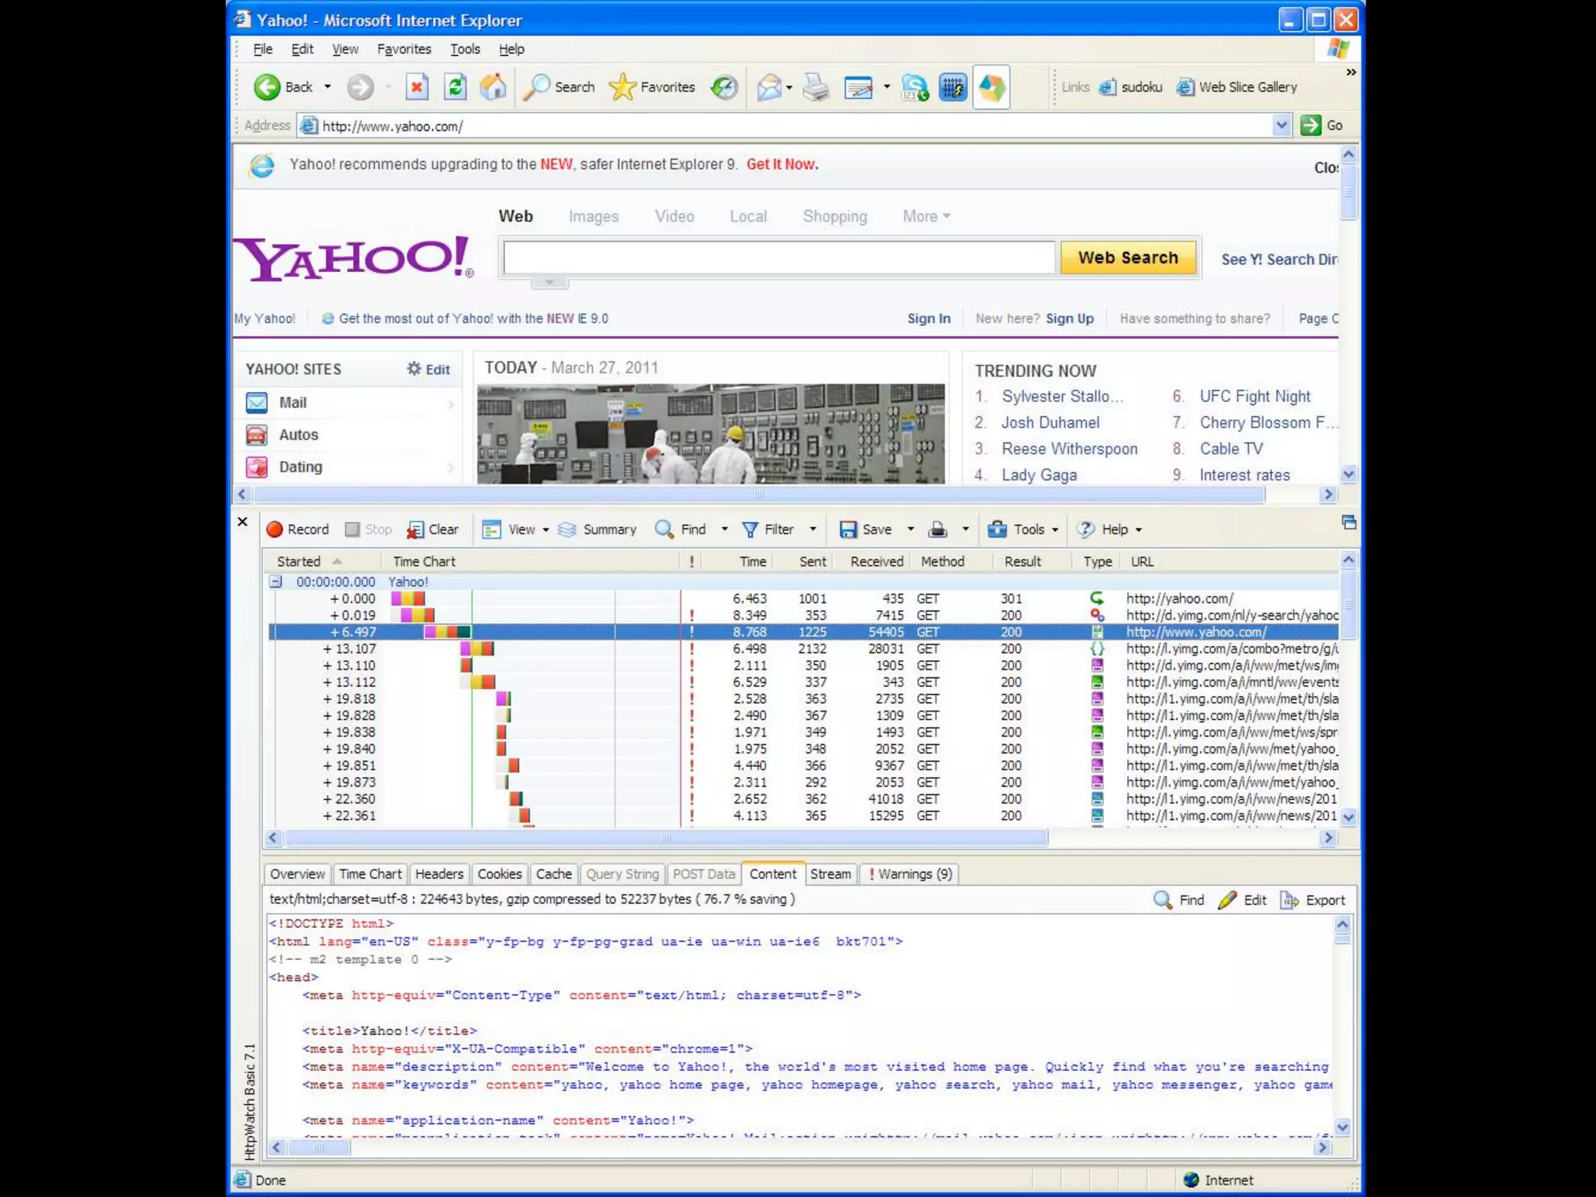Screen dimensions: 1596x1197
Task: Click the Sign In link
Action: [928, 319]
